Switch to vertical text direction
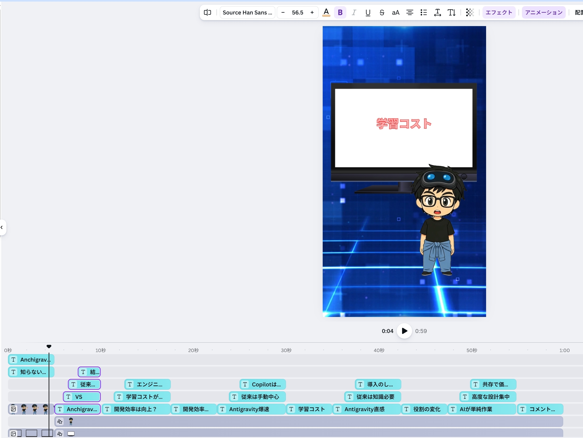 pyautogui.click(x=452, y=12)
